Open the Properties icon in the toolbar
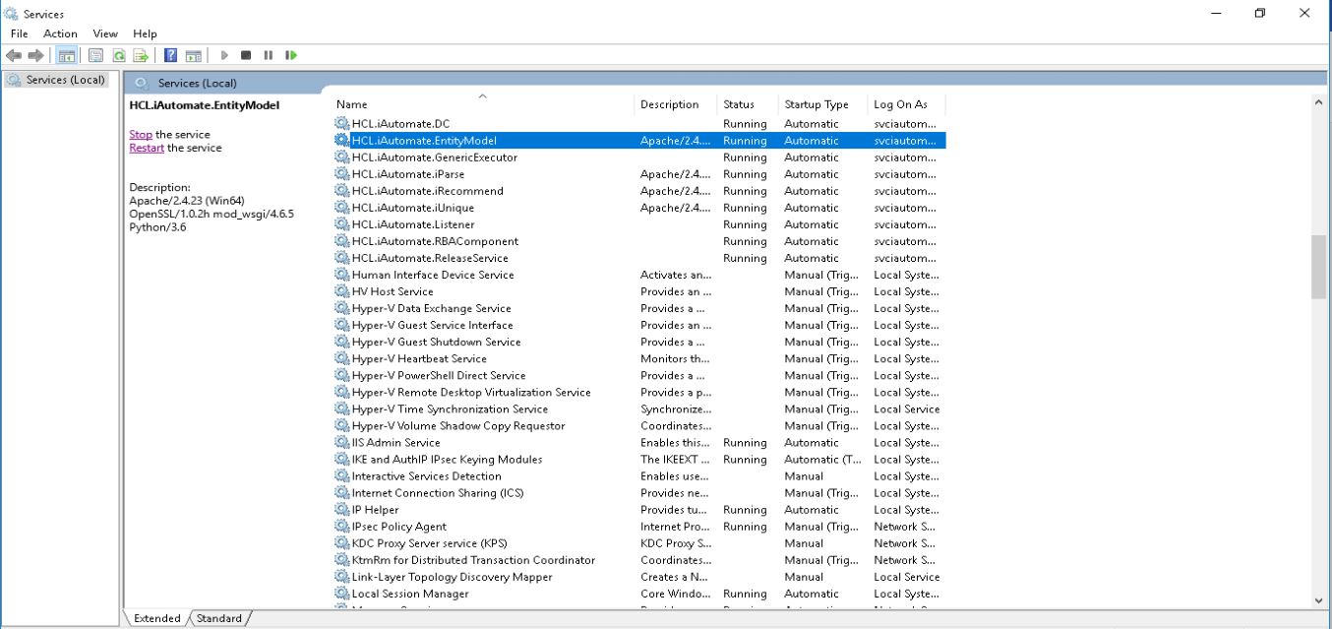Viewport: 1332px width, 629px height. [95, 55]
